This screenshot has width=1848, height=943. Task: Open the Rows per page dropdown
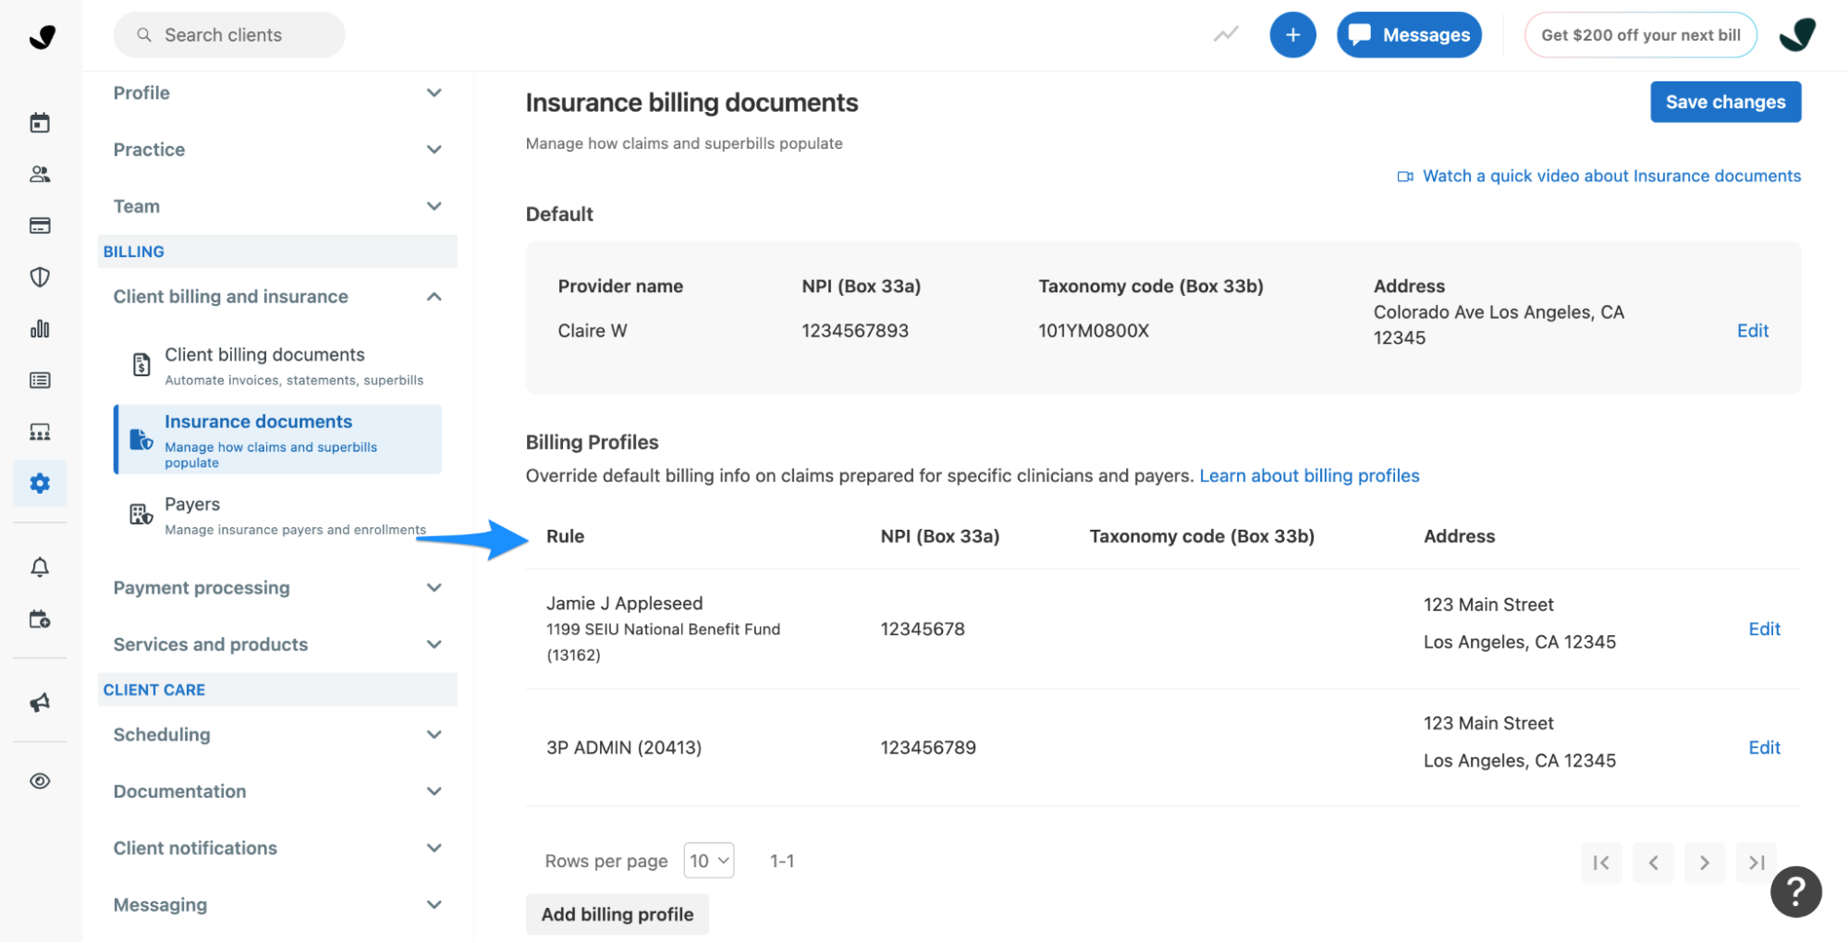click(709, 861)
